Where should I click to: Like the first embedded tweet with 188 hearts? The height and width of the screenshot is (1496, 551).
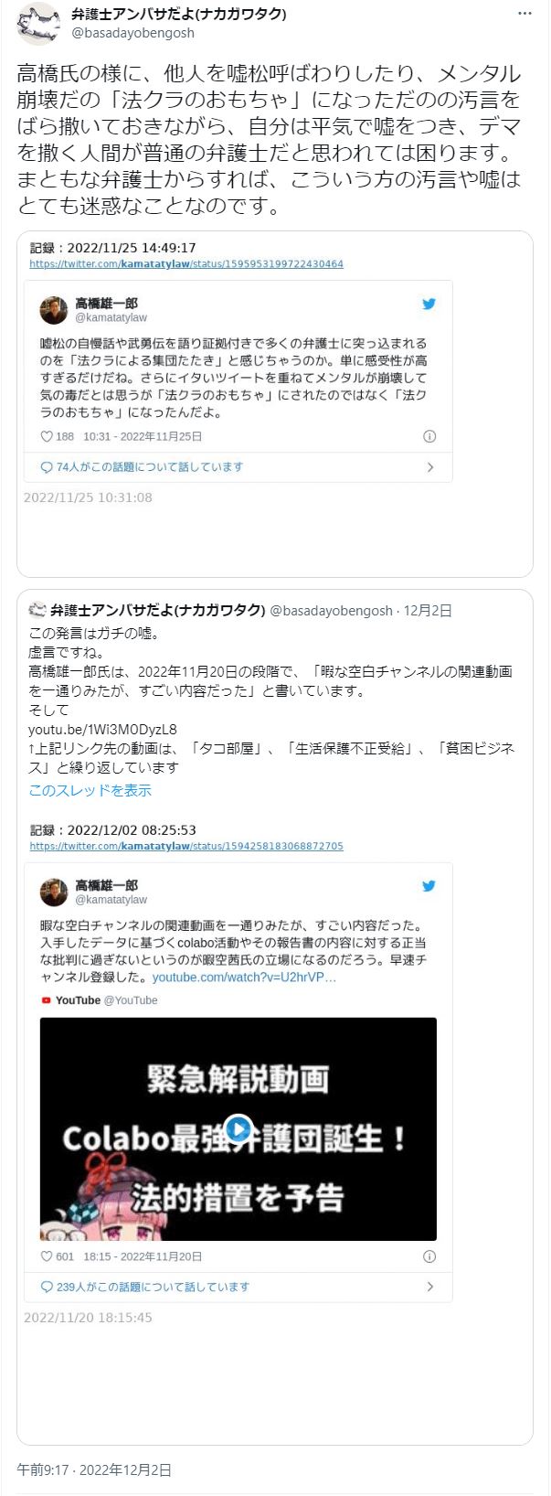pyautogui.click(x=48, y=436)
